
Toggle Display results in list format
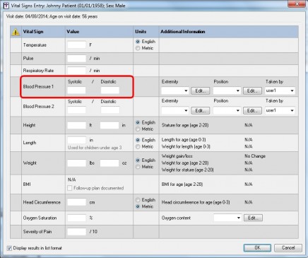[9, 248]
